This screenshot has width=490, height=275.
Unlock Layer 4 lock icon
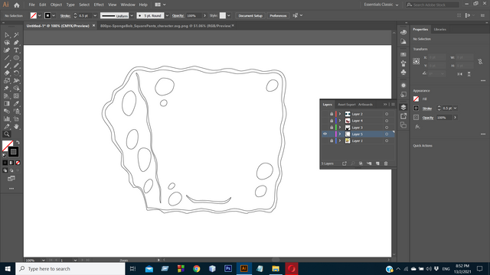[x=332, y=121]
